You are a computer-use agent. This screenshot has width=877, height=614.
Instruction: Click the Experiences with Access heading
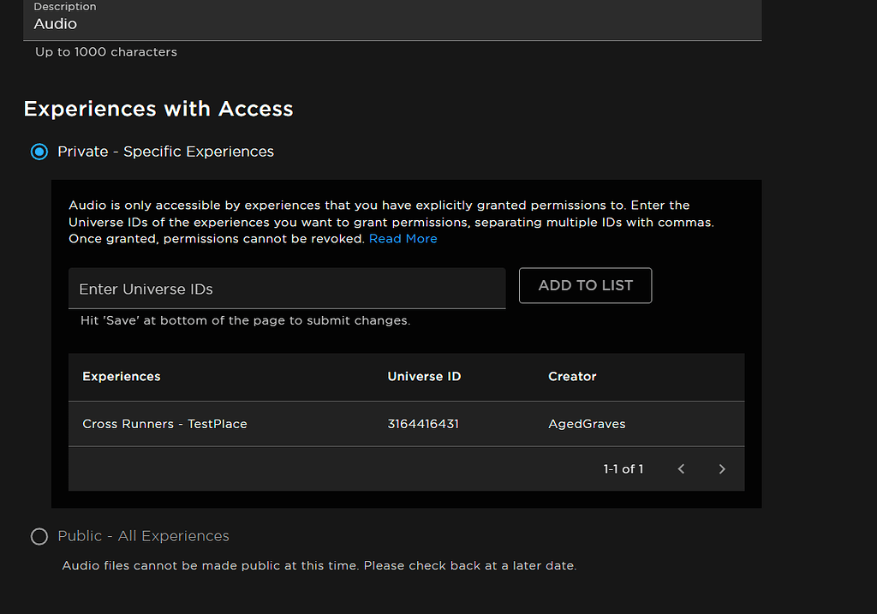click(x=158, y=109)
